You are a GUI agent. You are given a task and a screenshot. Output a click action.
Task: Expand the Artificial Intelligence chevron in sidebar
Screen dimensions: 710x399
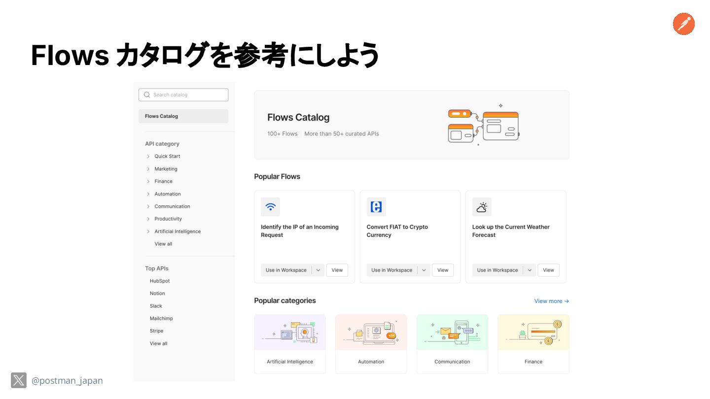click(148, 232)
